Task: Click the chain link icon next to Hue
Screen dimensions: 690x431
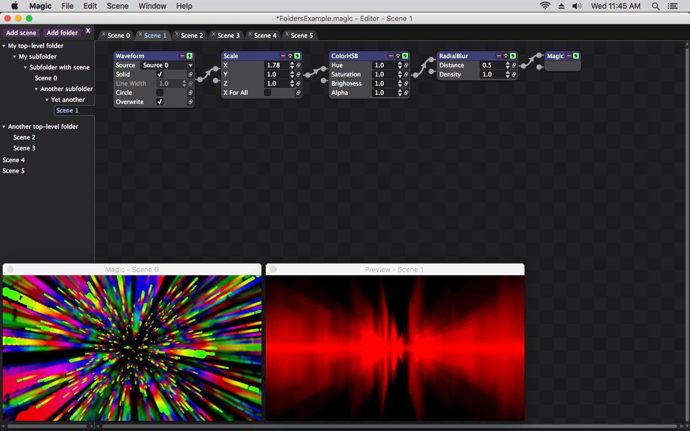Action: coord(406,65)
